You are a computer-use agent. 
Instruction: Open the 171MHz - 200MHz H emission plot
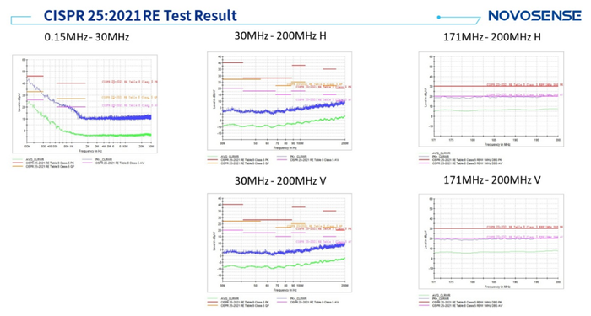[491, 99]
